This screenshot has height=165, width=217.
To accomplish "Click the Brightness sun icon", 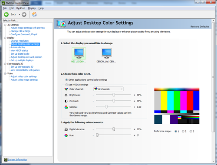I will [x=66, y=95].
